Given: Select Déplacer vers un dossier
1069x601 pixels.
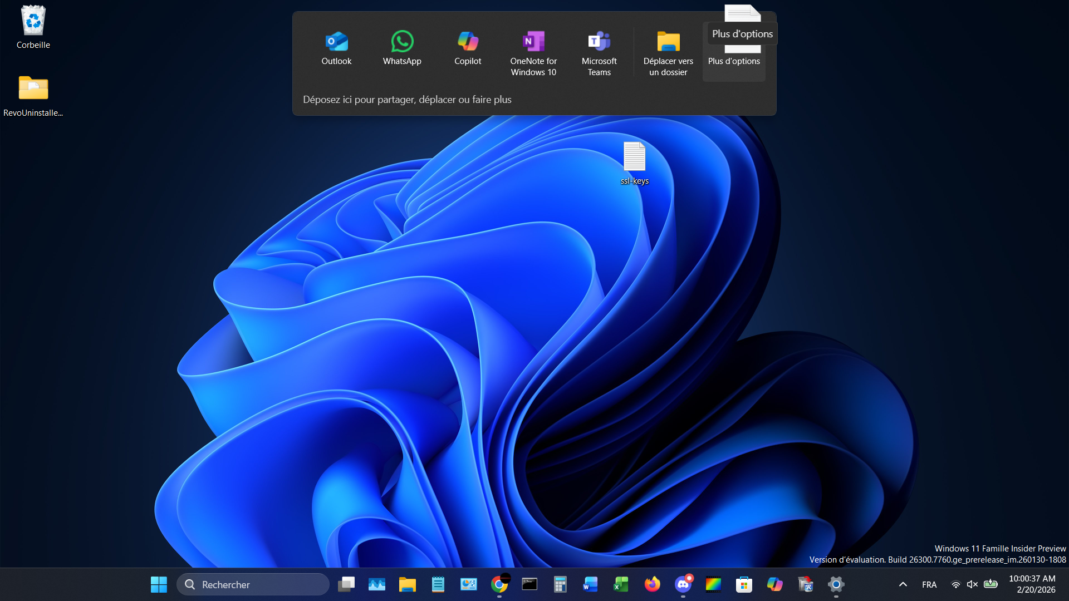Looking at the screenshot, I should pyautogui.click(x=668, y=53).
